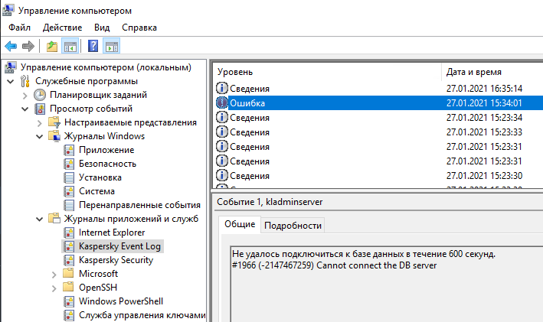Click the Cannot connect the DB server text
Screen dimensions: 543x322
[x=377, y=265]
